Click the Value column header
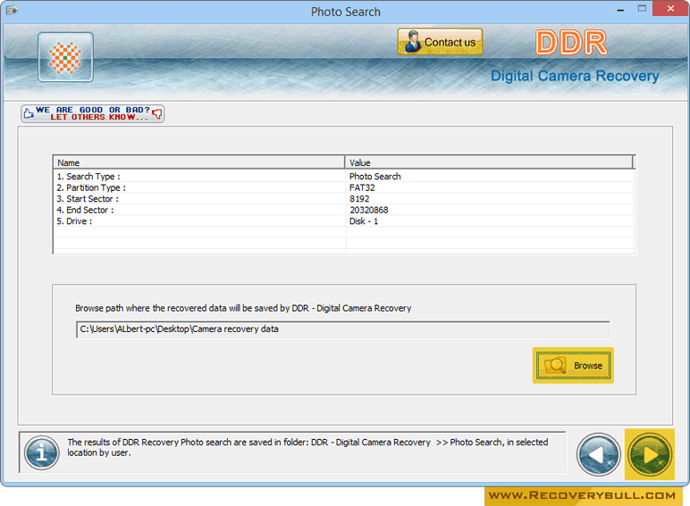This screenshot has height=506, width=690. (489, 162)
